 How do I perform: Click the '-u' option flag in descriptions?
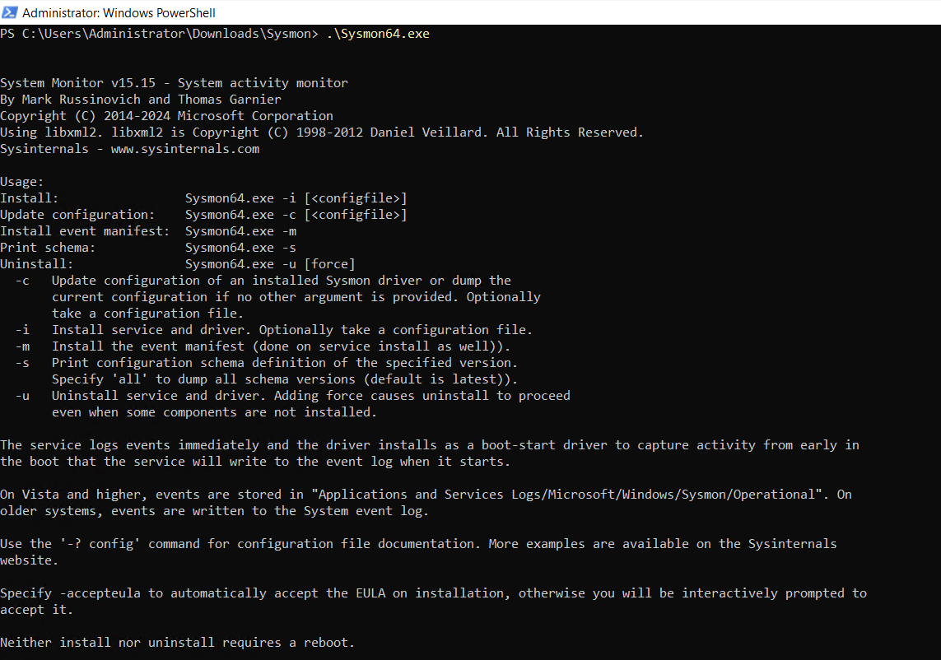[22, 396]
